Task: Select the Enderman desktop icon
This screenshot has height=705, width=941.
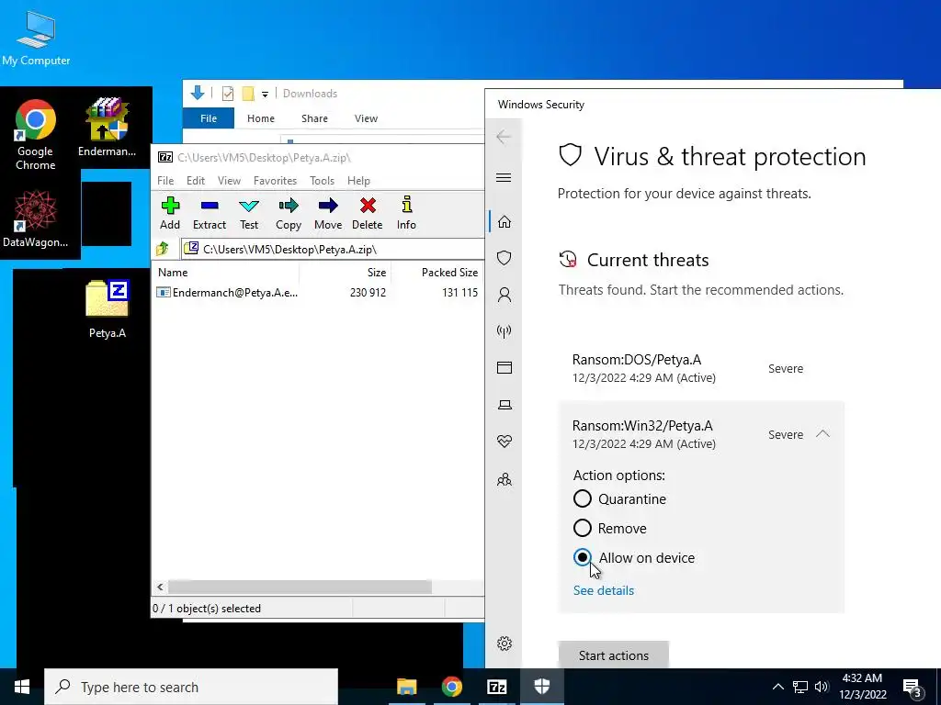Action: 107,127
